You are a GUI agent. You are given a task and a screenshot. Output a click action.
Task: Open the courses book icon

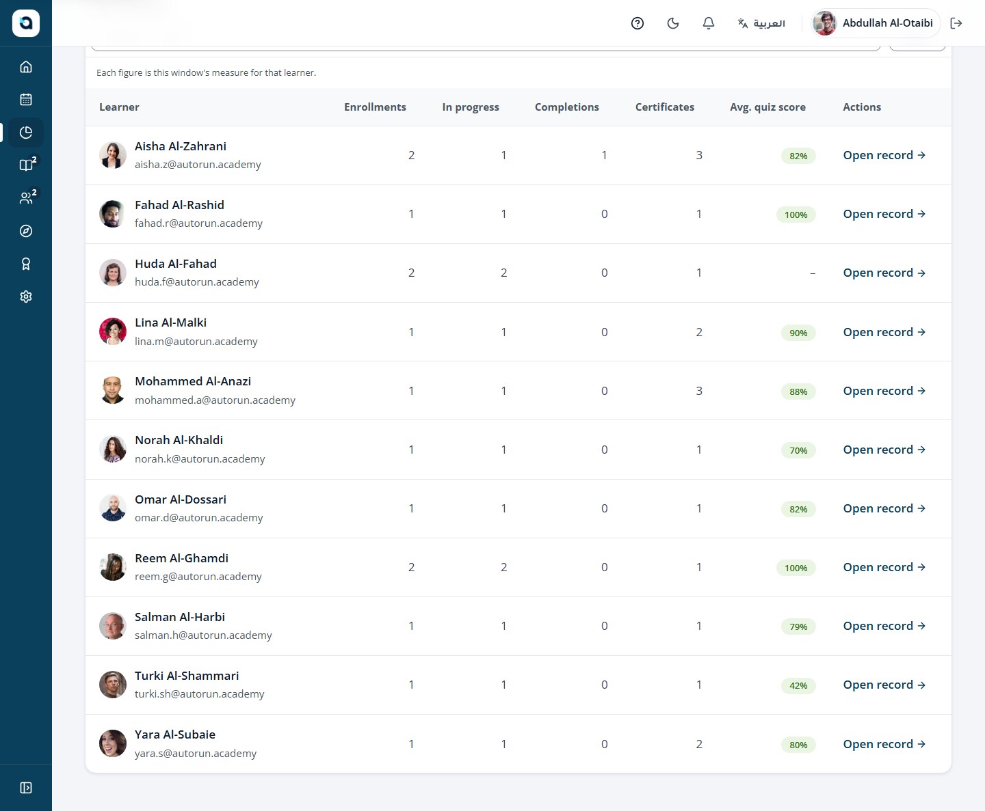pos(26,165)
